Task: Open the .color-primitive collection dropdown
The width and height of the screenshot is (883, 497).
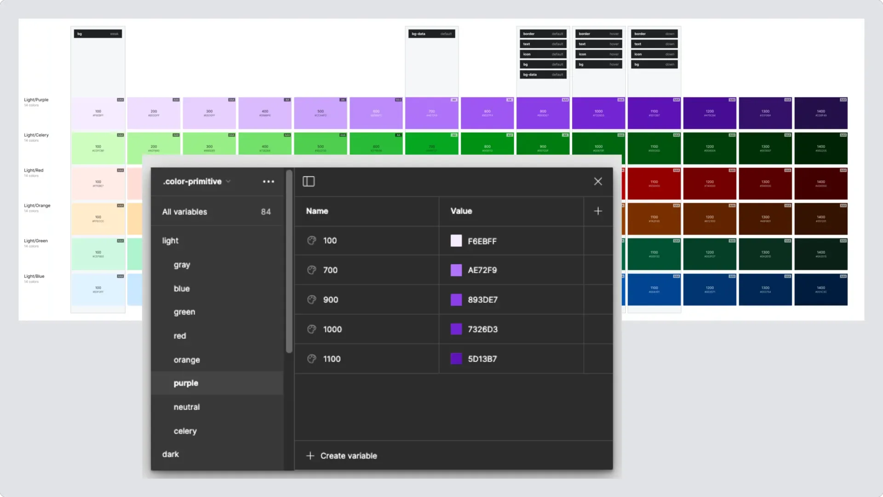Action: pos(196,182)
